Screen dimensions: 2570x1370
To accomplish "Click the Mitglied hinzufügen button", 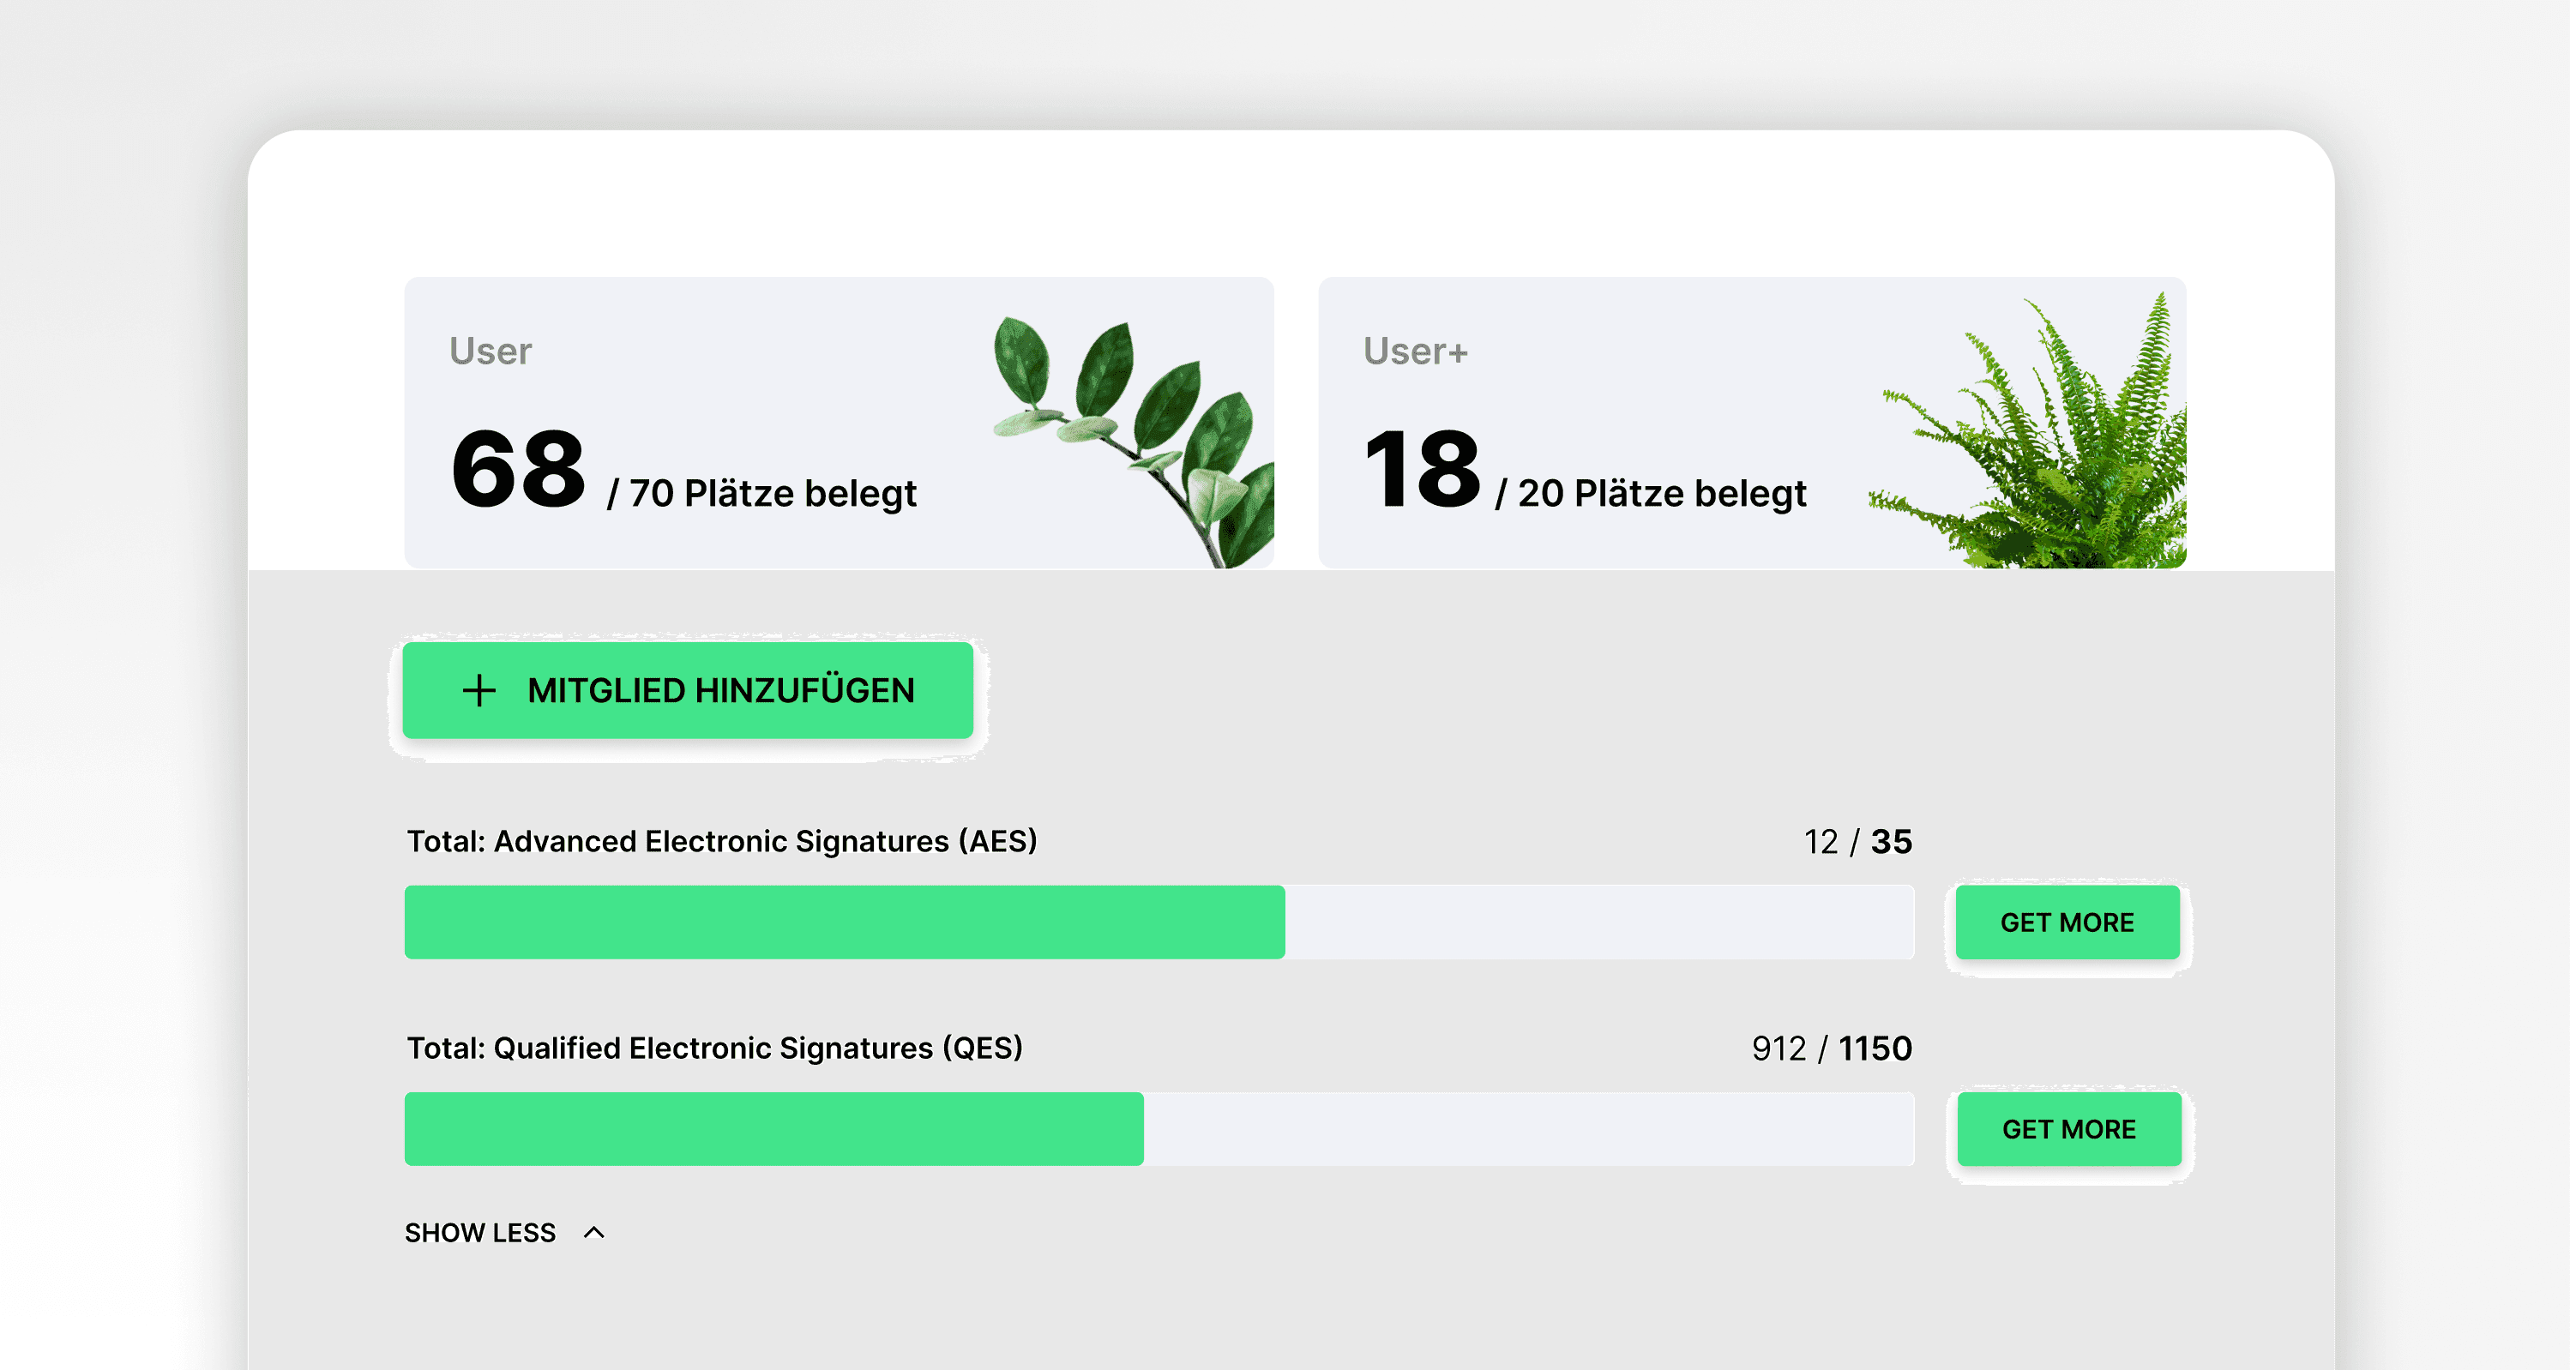I will click(x=688, y=690).
